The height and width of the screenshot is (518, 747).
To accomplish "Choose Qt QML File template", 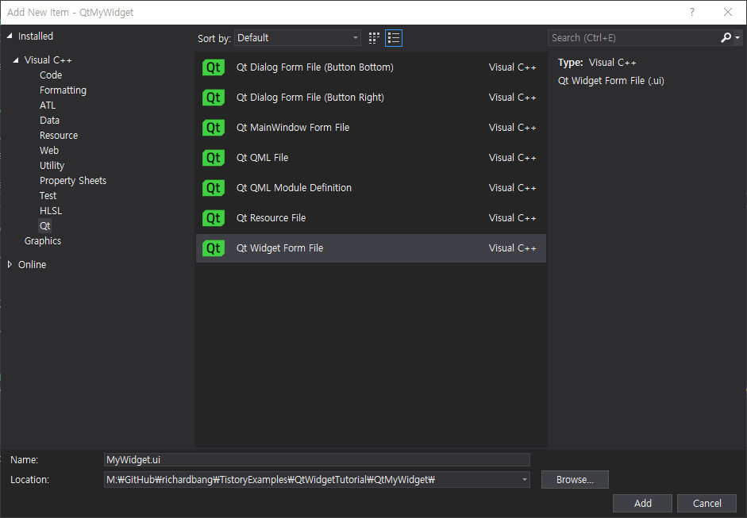I will pos(371,158).
